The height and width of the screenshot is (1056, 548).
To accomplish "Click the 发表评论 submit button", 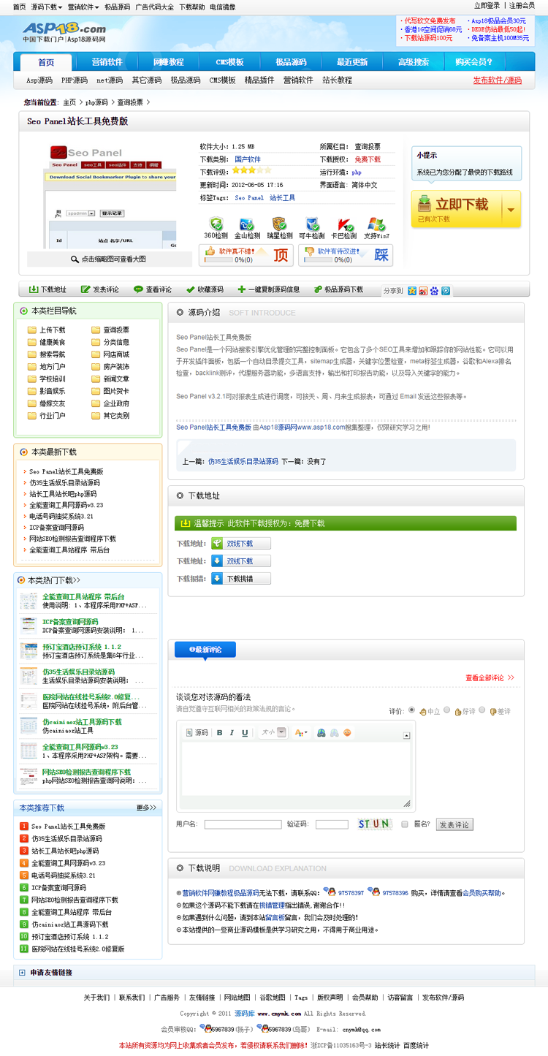I will (454, 824).
